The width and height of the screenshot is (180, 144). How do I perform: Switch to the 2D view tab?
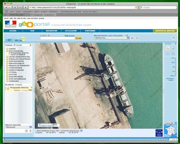(x=9, y=40)
